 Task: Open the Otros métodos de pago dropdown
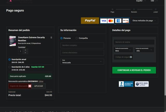[x=144, y=21]
